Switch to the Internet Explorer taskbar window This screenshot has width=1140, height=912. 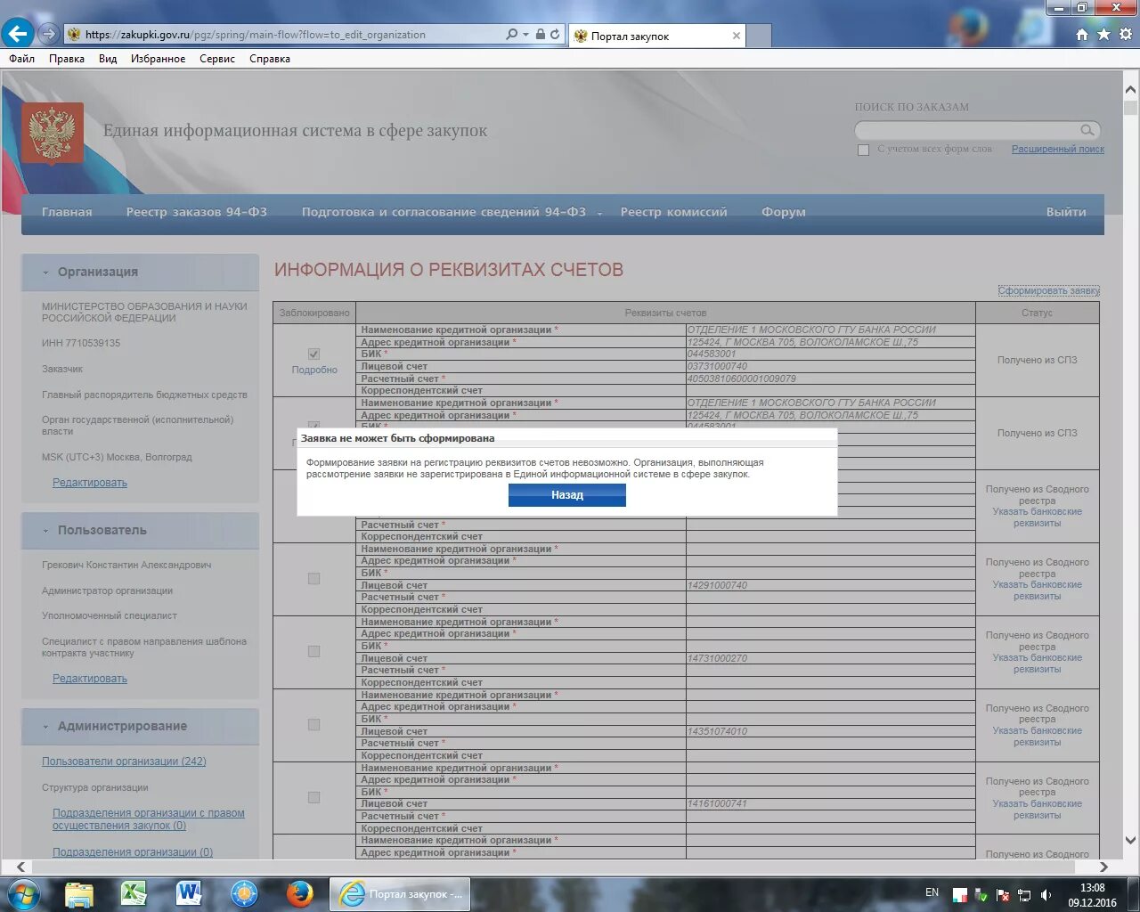(x=401, y=893)
